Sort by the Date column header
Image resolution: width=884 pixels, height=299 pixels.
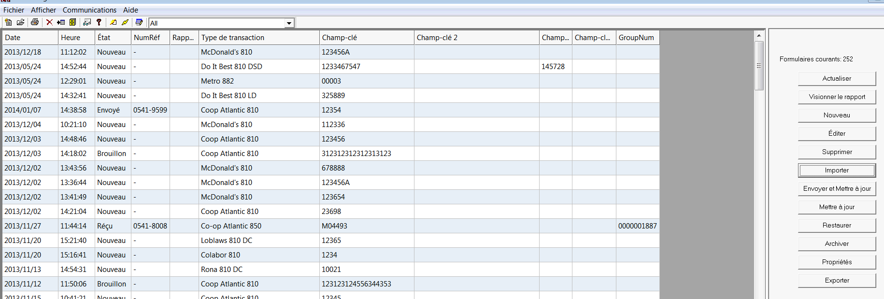click(x=30, y=38)
